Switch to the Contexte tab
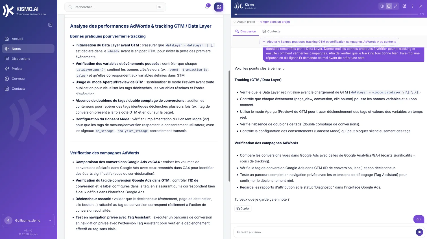Viewport: 427px width, 239px height. 271,32
